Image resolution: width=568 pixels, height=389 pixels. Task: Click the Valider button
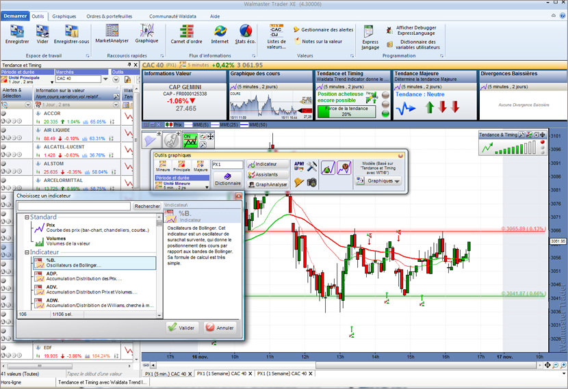coord(183,327)
